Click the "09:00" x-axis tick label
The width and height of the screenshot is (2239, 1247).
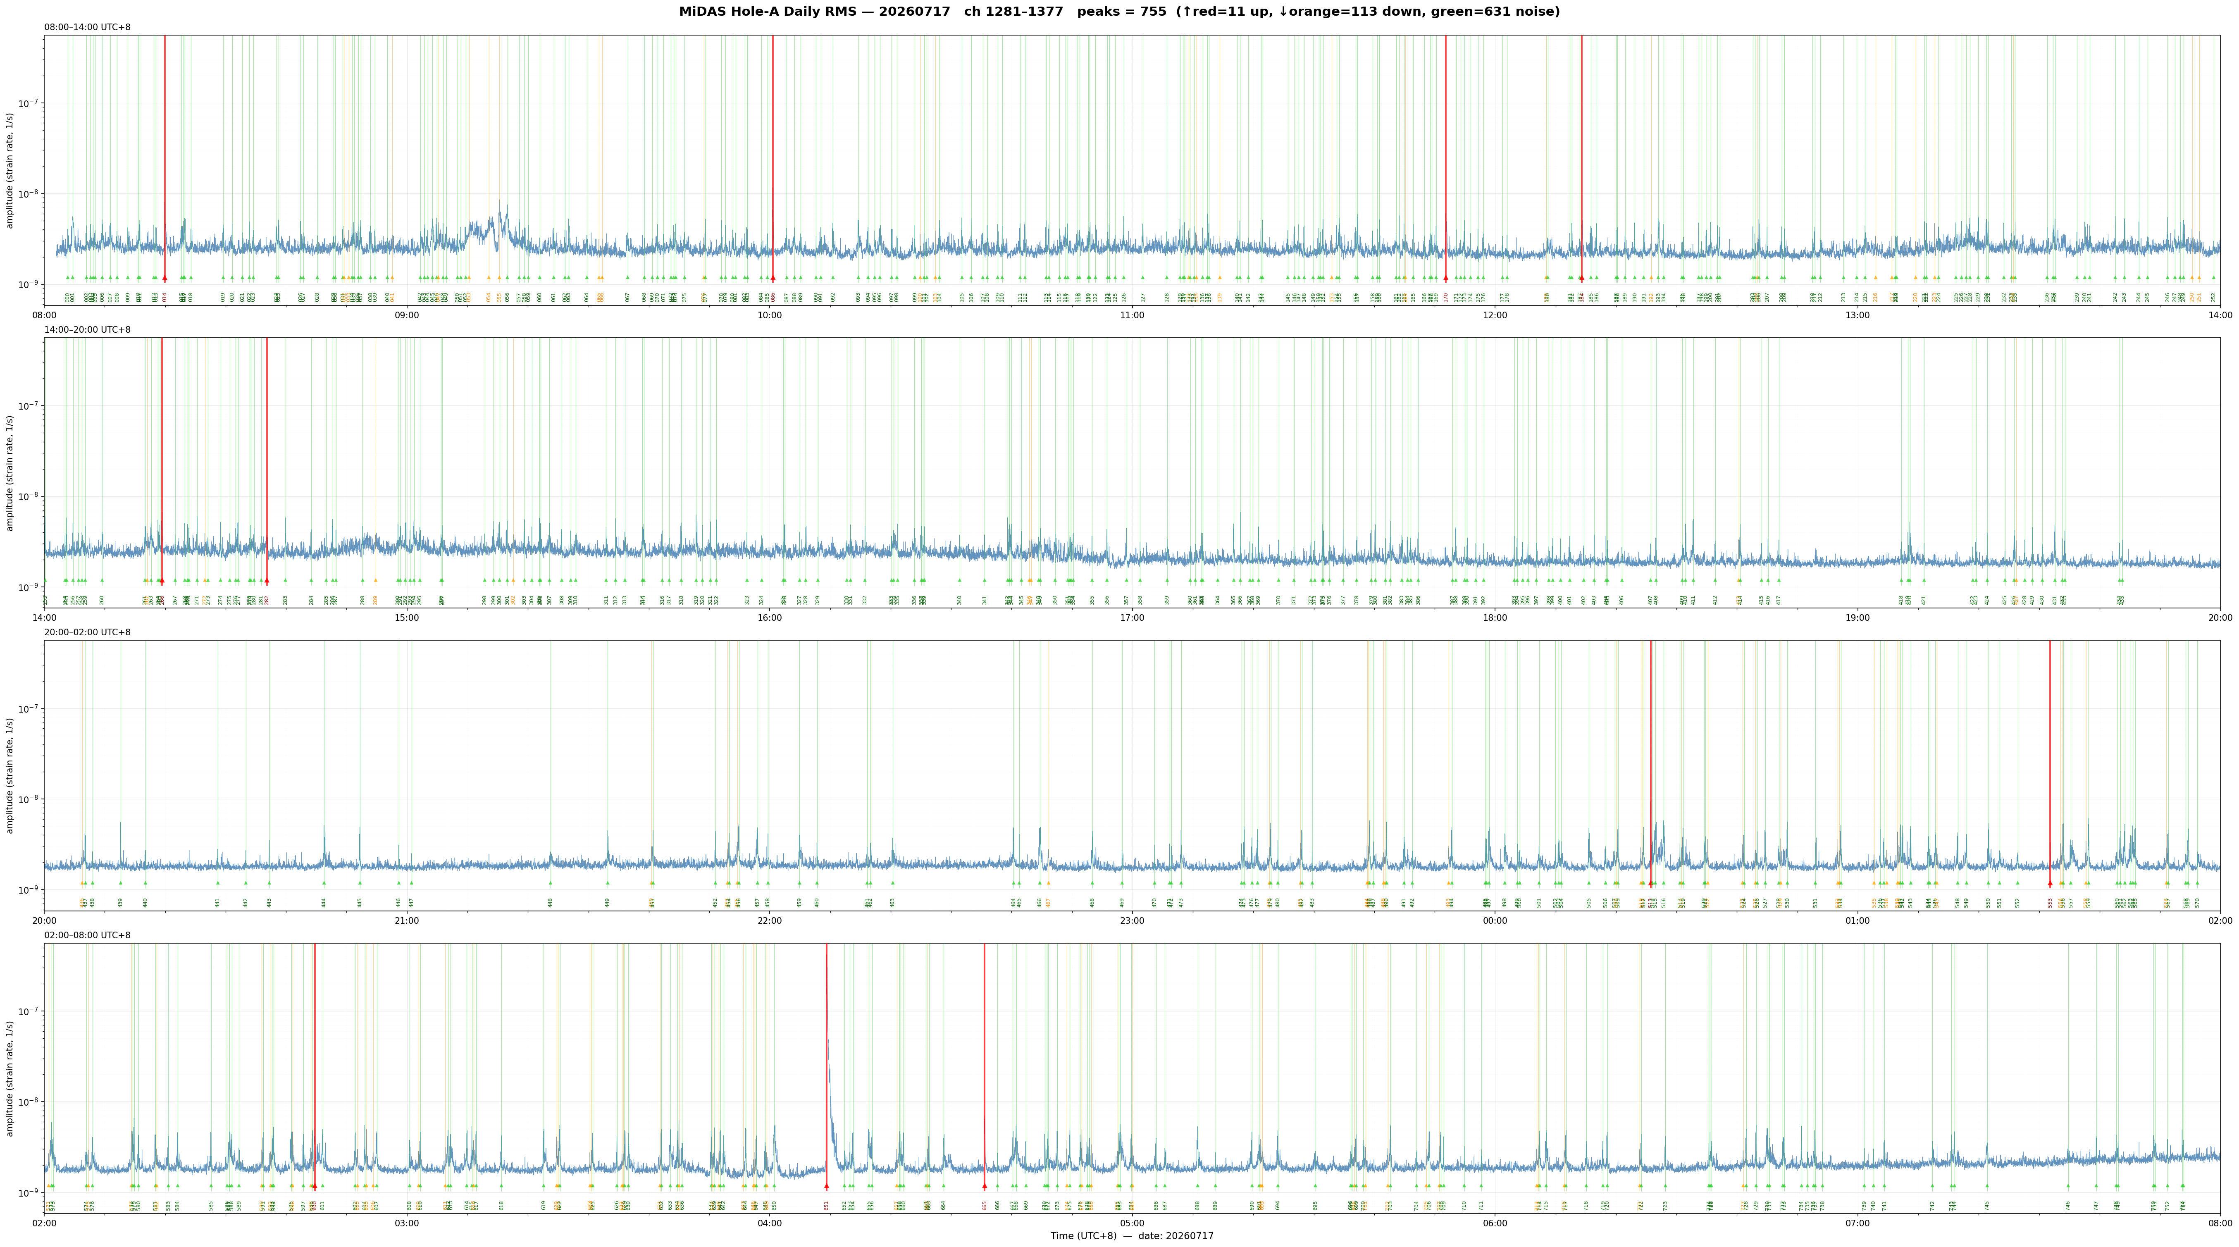(407, 315)
